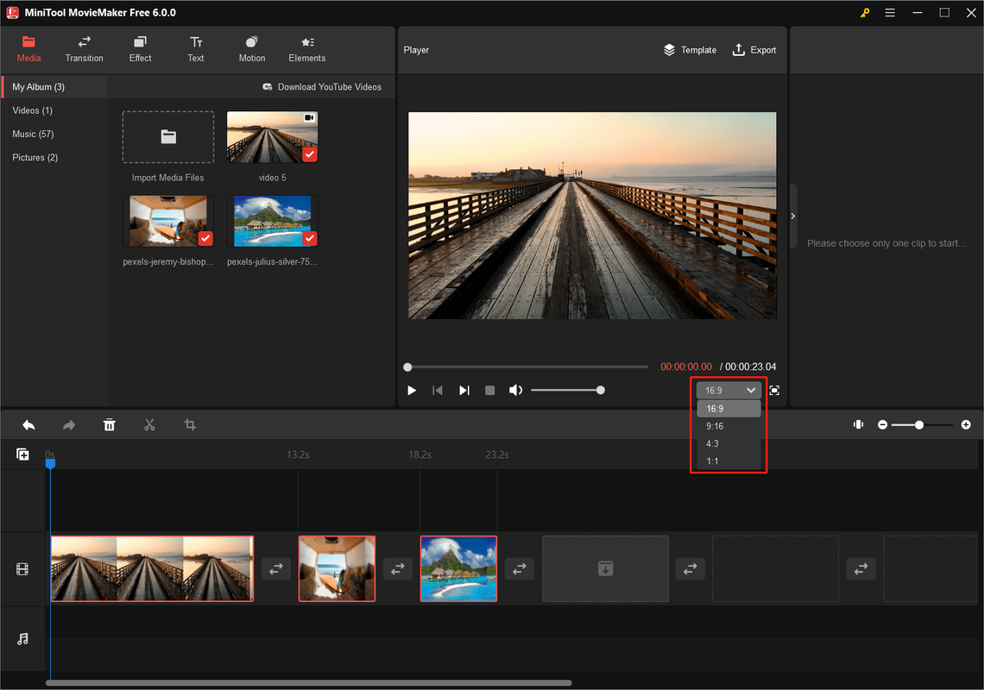
Task: Select Videos (1) category
Action: [54, 110]
